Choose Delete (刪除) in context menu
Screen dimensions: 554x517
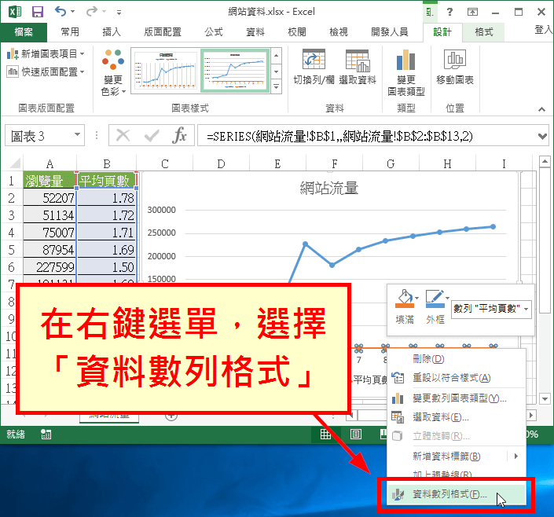457,359
